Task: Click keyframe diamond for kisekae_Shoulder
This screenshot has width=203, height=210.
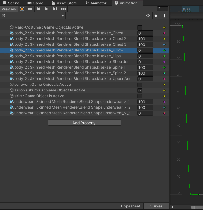Action: coord(164,62)
